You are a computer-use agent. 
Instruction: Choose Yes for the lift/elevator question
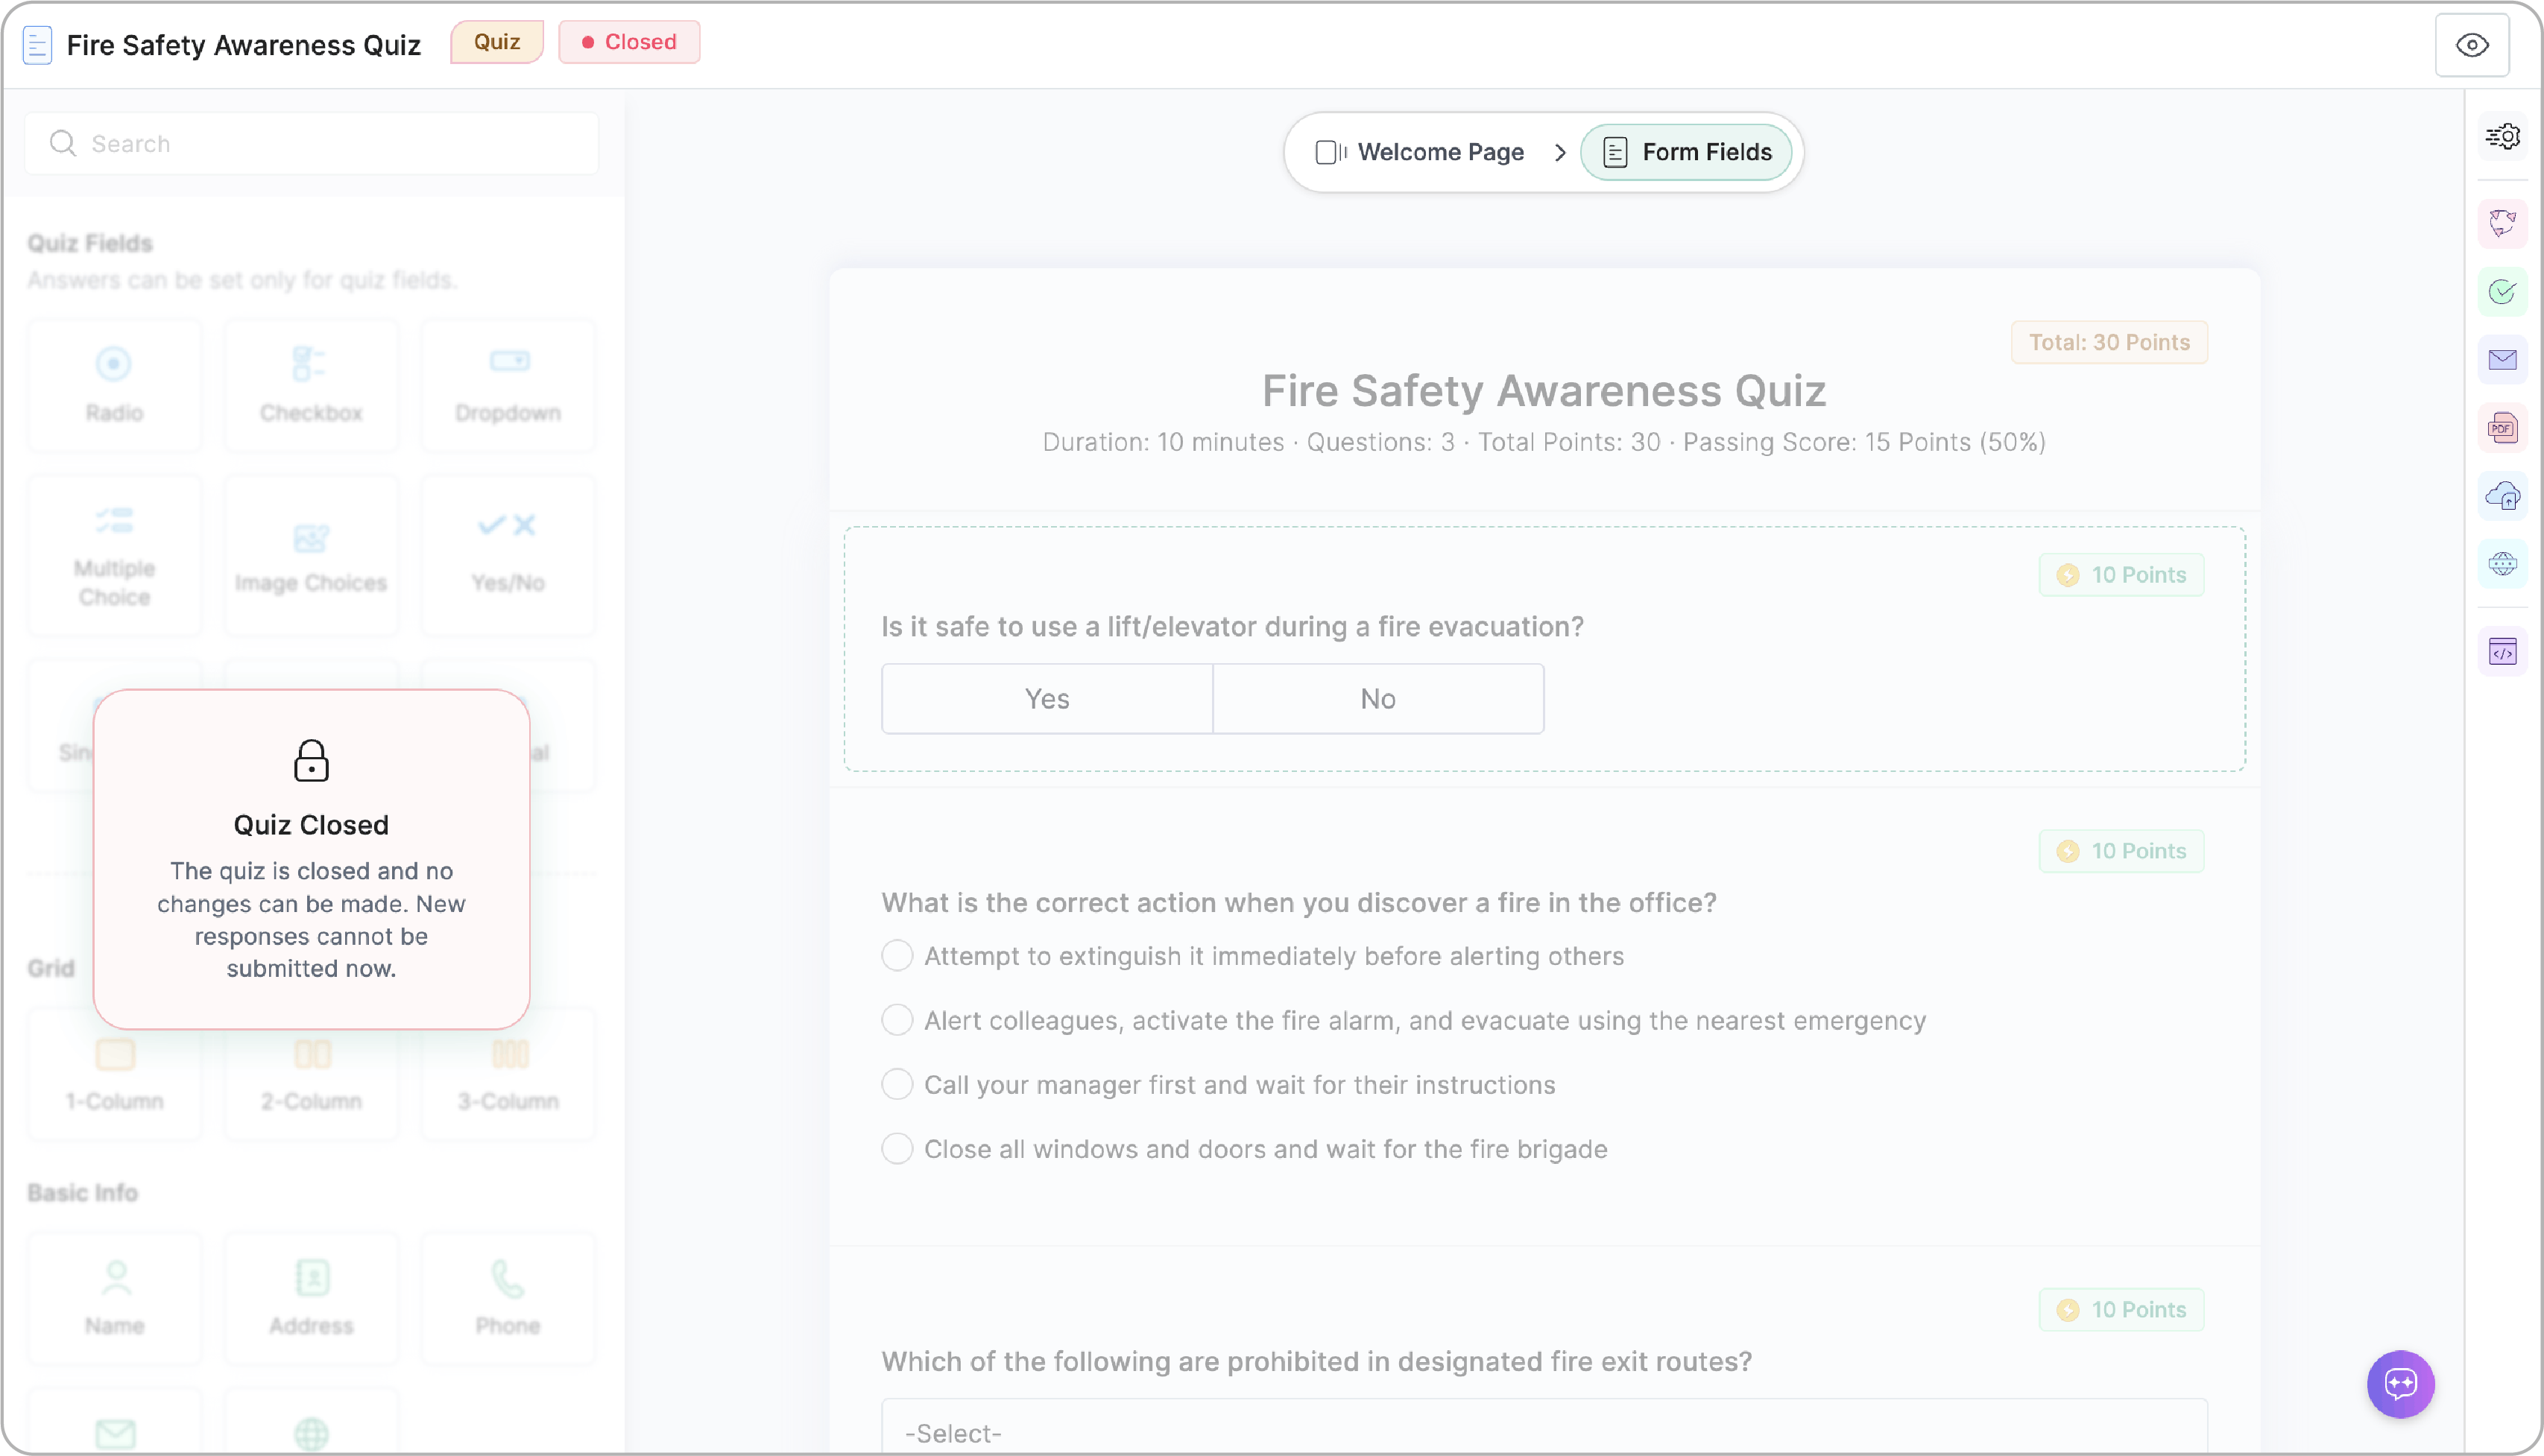tap(1047, 698)
